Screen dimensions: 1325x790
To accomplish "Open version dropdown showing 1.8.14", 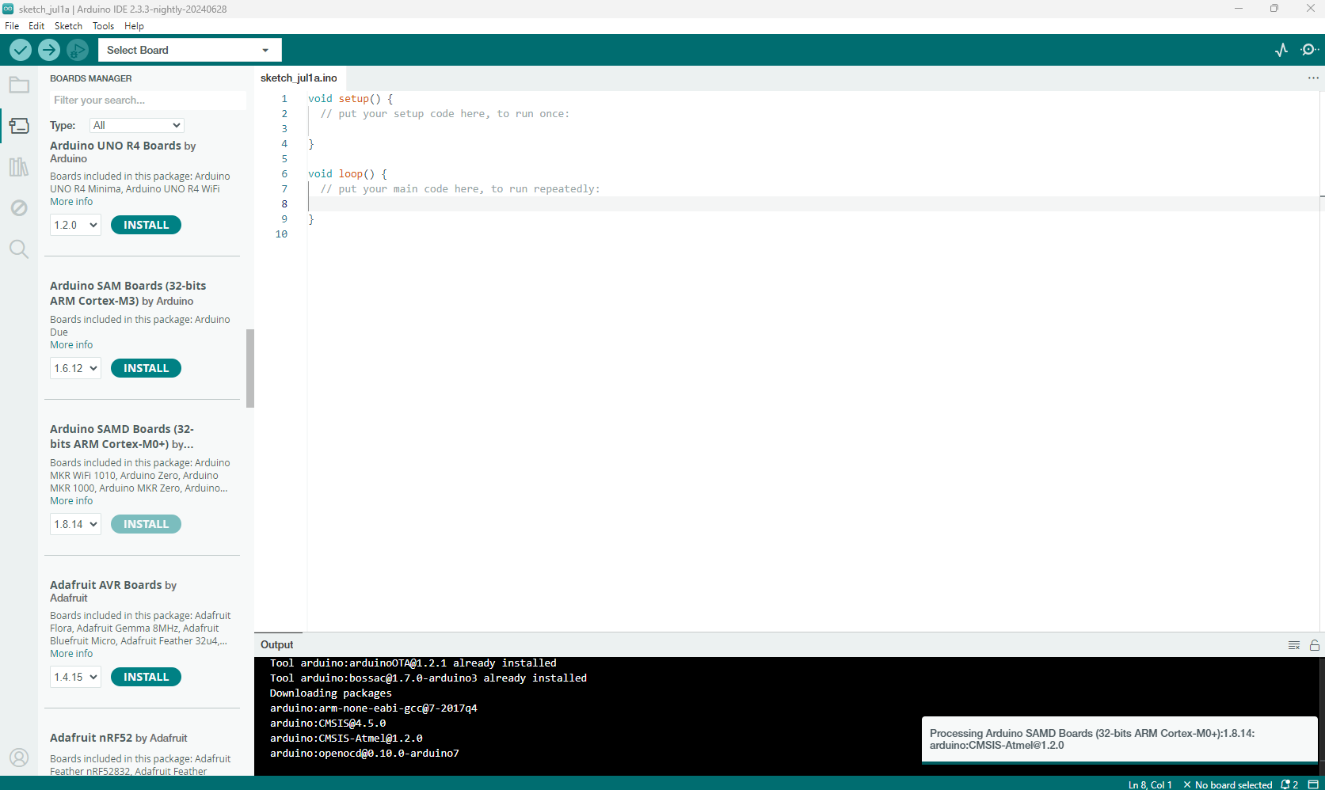I will [x=76, y=524].
